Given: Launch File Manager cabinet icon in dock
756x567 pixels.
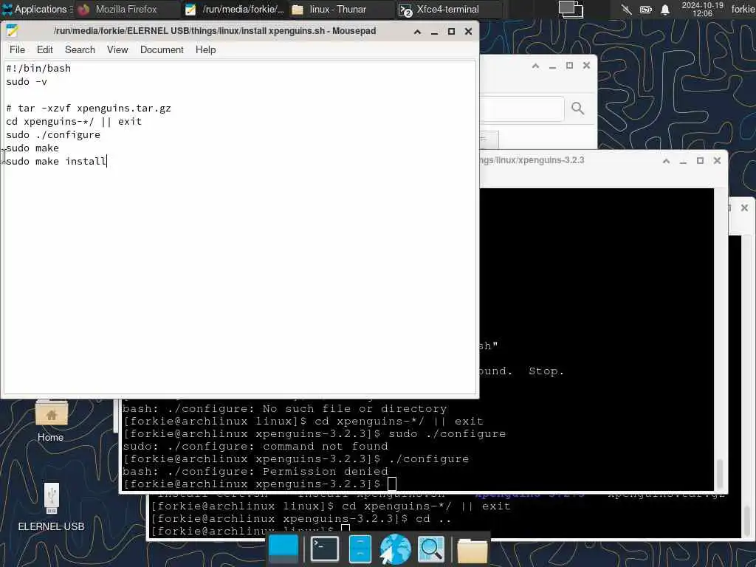Looking at the screenshot, I should 360,549.
